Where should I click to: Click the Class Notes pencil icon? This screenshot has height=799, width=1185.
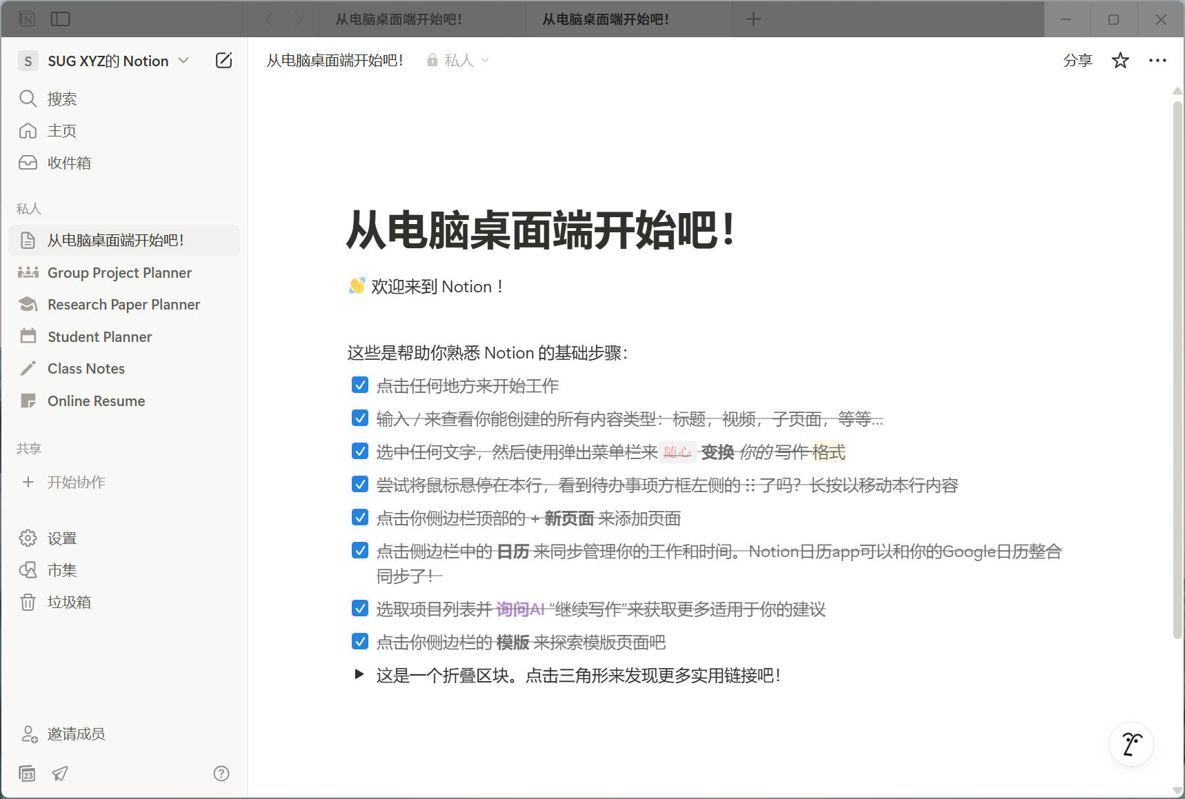point(28,369)
